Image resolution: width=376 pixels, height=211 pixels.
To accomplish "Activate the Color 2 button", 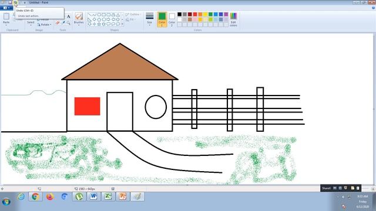I will coord(172,19).
